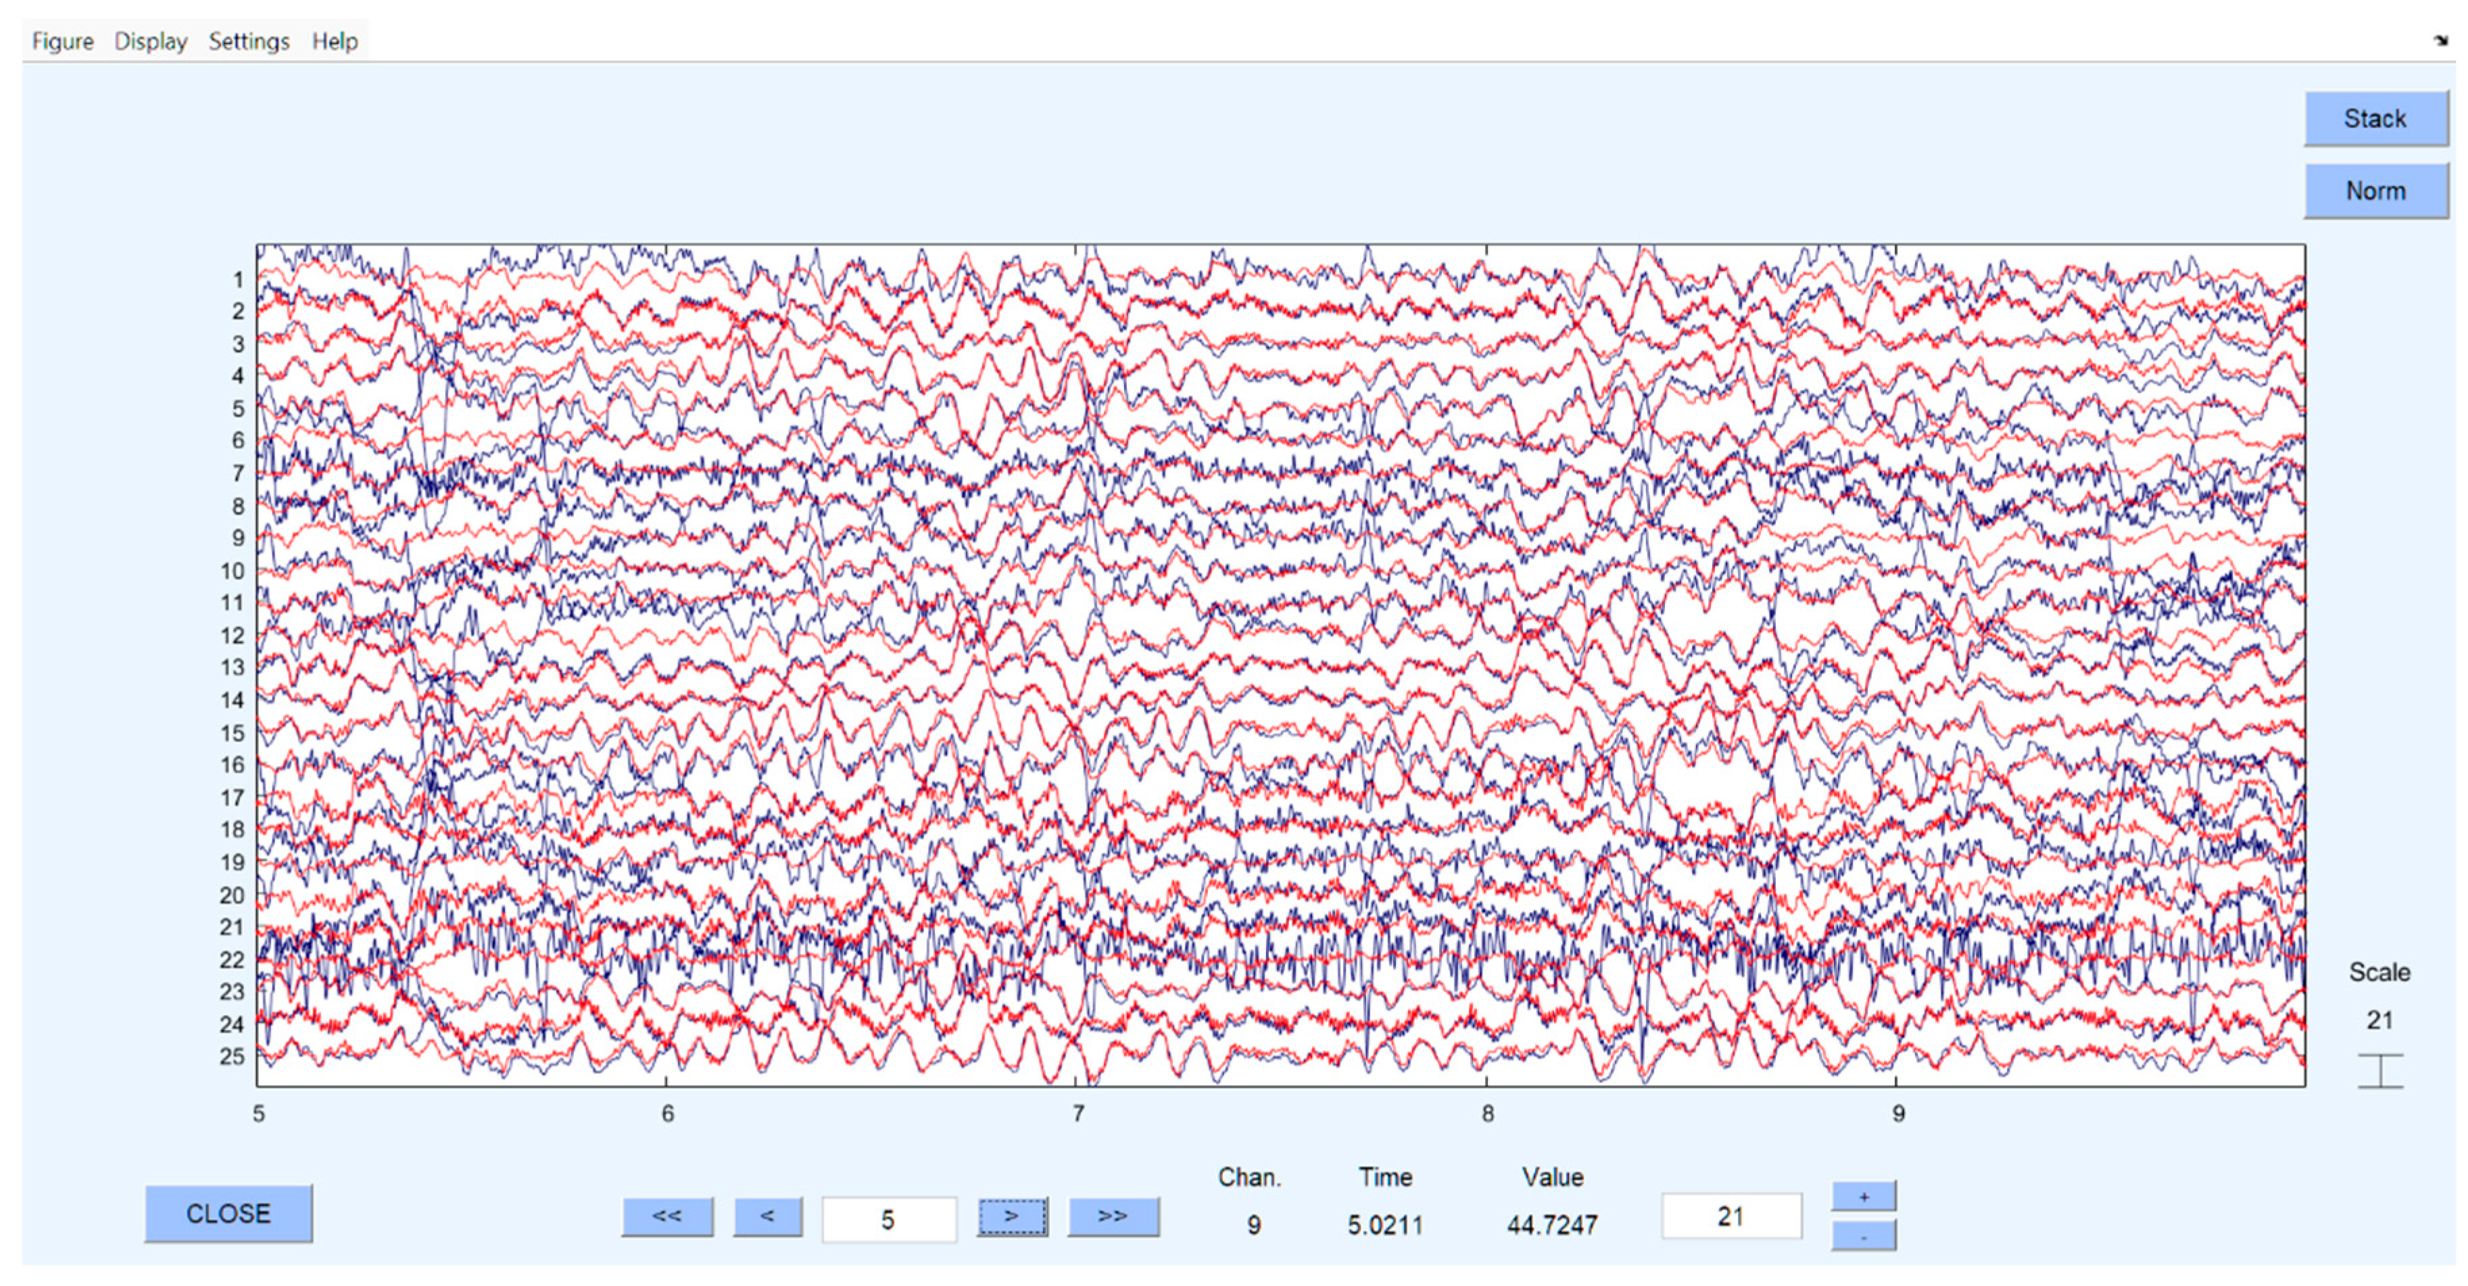The width and height of the screenshot is (2468, 1286).
Task: Open the Display menu
Action: click(x=151, y=41)
